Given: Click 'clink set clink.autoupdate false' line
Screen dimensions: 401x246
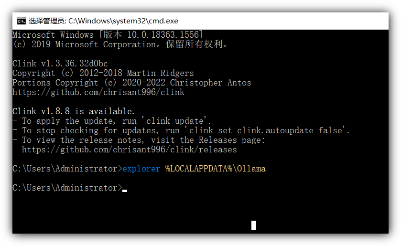Looking at the screenshot, I should (x=181, y=130).
